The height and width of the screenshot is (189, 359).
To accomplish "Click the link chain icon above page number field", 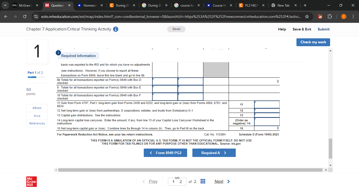I will click(x=177, y=178).
